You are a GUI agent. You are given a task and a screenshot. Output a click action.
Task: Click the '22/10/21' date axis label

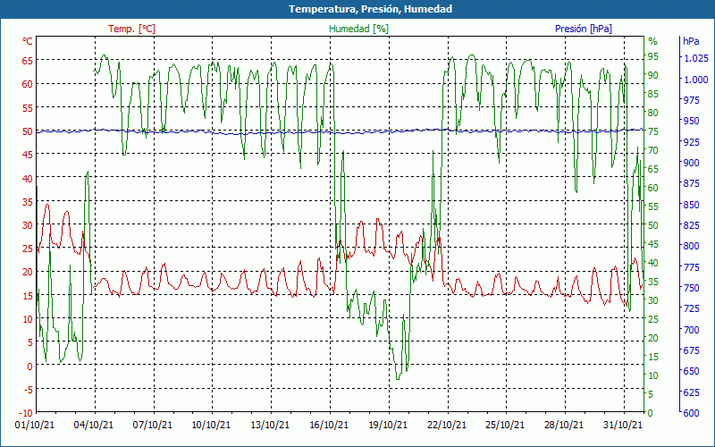446,425
